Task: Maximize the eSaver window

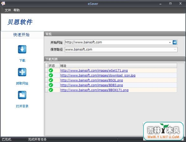Action: pyautogui.click(x=170, y=3)
